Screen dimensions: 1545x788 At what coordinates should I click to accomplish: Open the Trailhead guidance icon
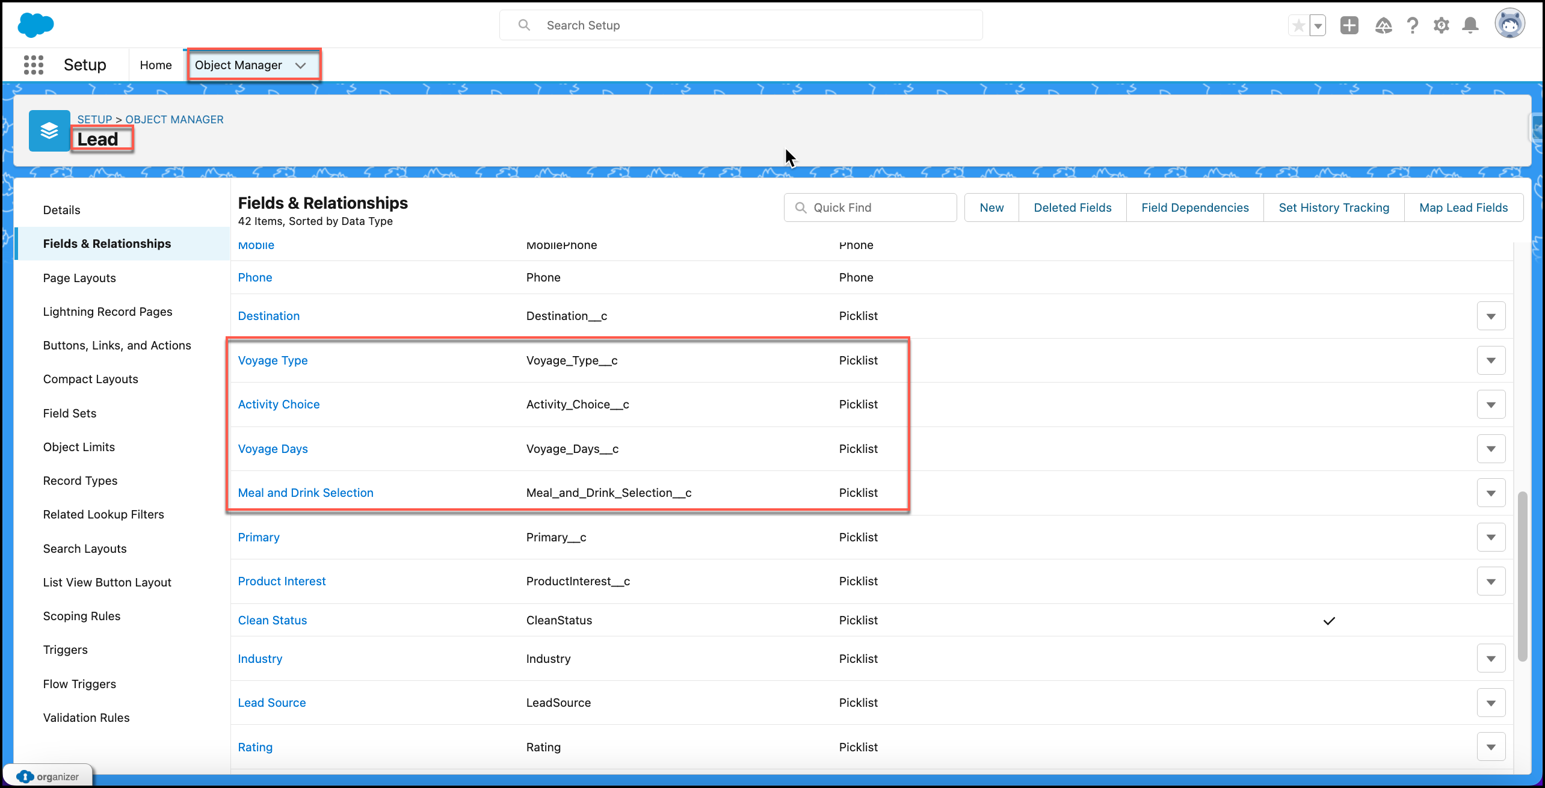tap(1383, 25)
